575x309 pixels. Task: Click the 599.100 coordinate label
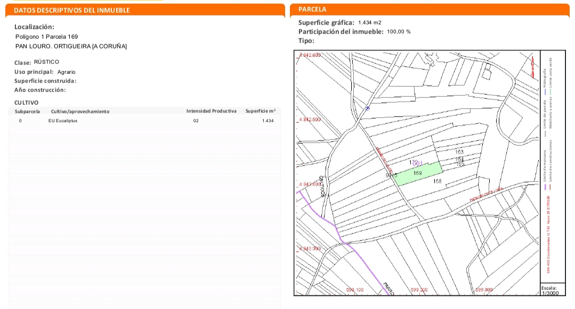coord(355,290)
